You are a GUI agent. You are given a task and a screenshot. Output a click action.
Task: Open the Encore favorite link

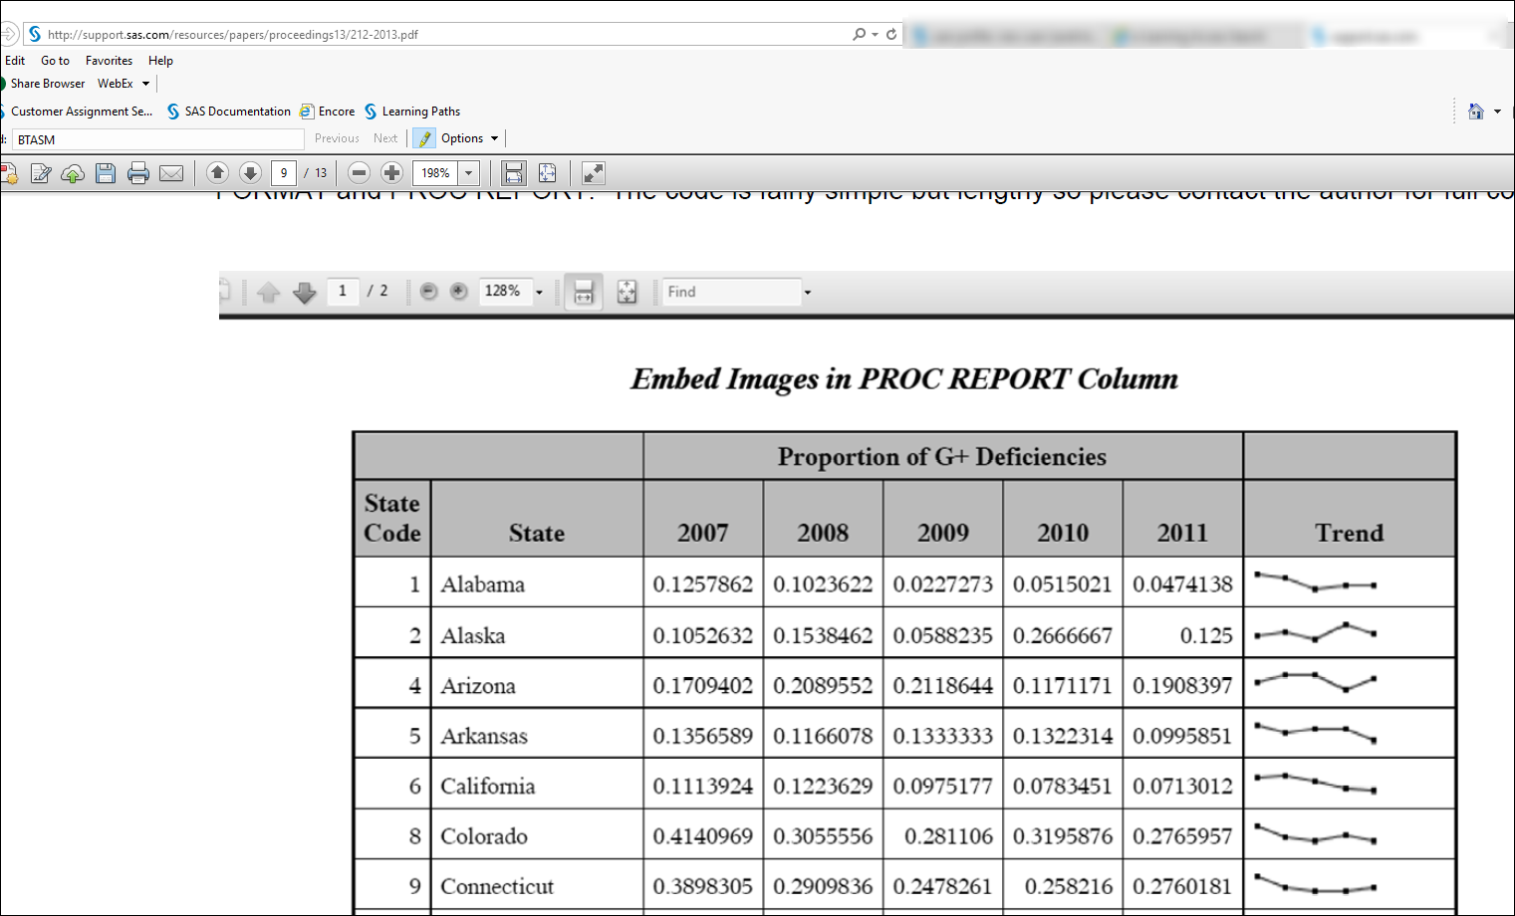pos(328,112)
